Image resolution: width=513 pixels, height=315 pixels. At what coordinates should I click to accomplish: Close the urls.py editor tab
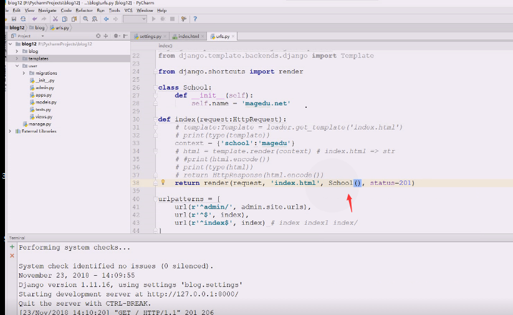(x=233, y=36)
